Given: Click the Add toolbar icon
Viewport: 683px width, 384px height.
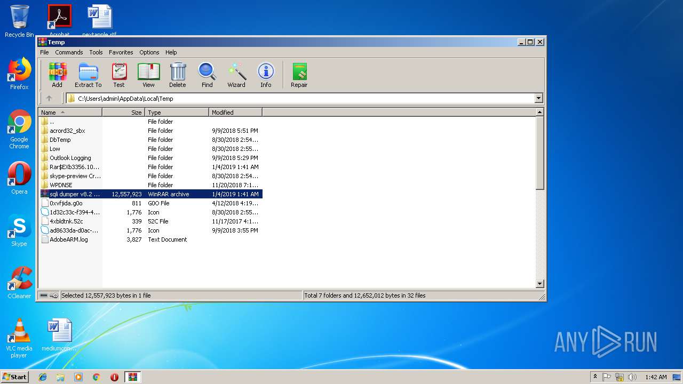Looking at the screenshot, I should (x=57, y=75).
